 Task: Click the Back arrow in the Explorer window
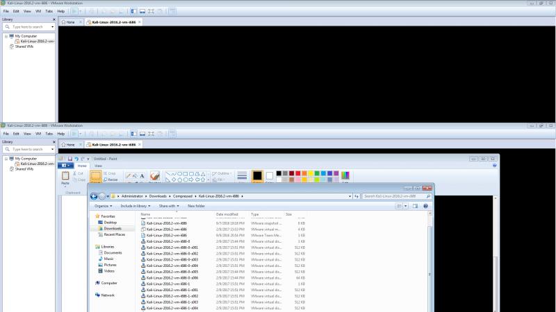(94, 196)
